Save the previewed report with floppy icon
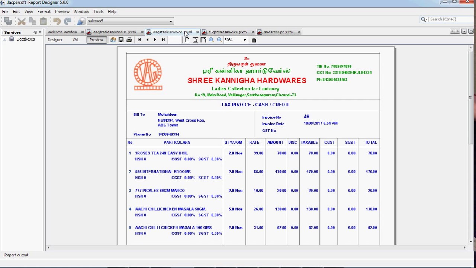This screenshot has width=476, height=268. [121, 40]
